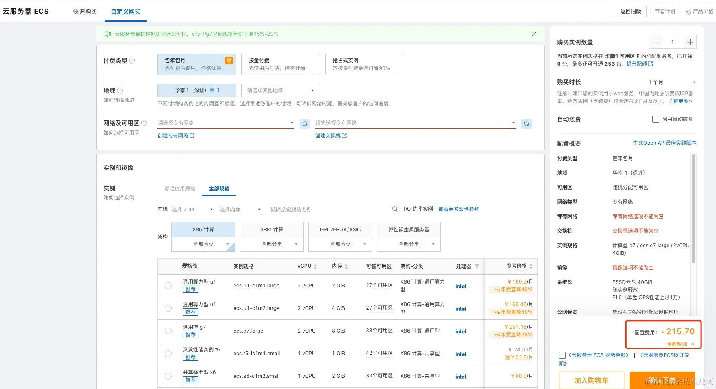Select the ecs.u1-c1m2.large instance radio

click(x=168, y=308)
